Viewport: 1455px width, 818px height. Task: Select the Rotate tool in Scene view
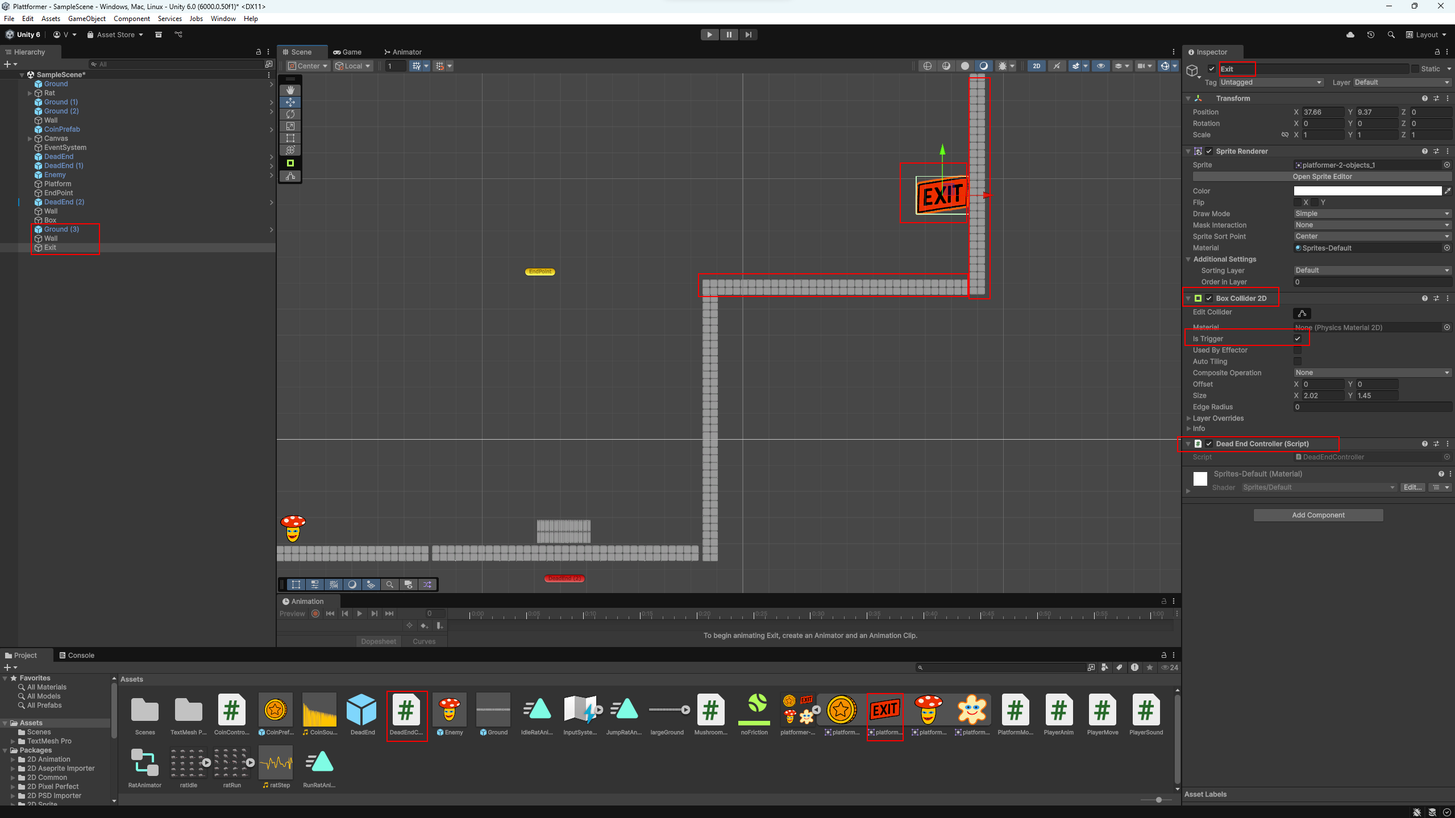[x=290, y=114]
